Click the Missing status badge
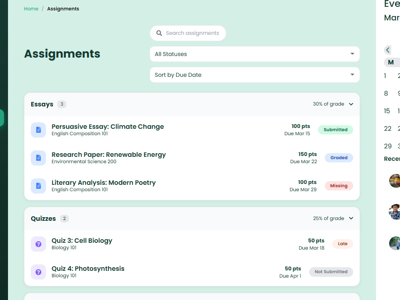This screenshot has height=300, width=400. [339, 186]
